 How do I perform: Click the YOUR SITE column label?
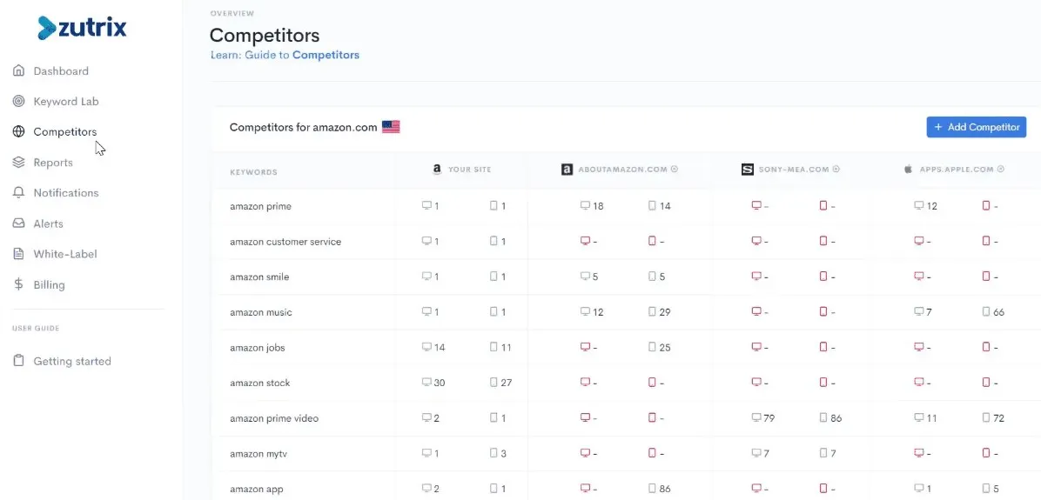(x=469, y=170)
